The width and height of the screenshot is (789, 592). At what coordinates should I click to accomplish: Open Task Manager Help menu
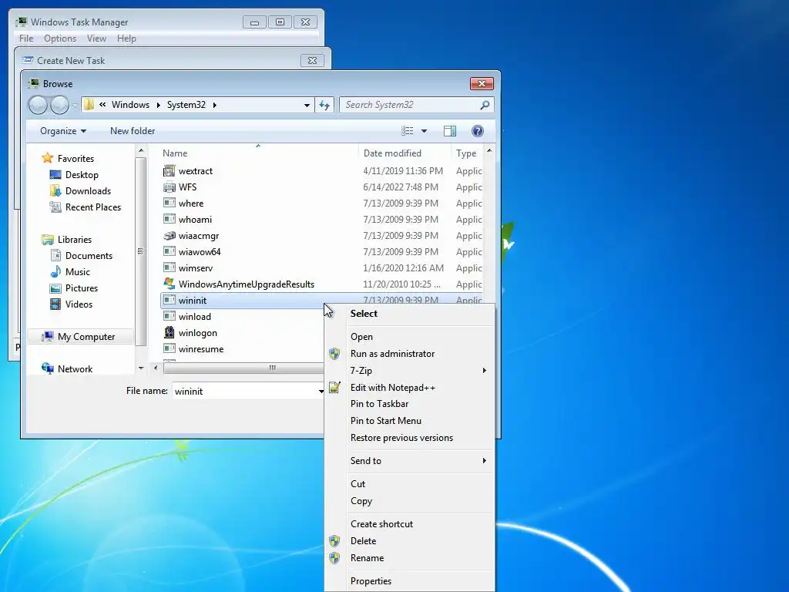pos(126,39)
